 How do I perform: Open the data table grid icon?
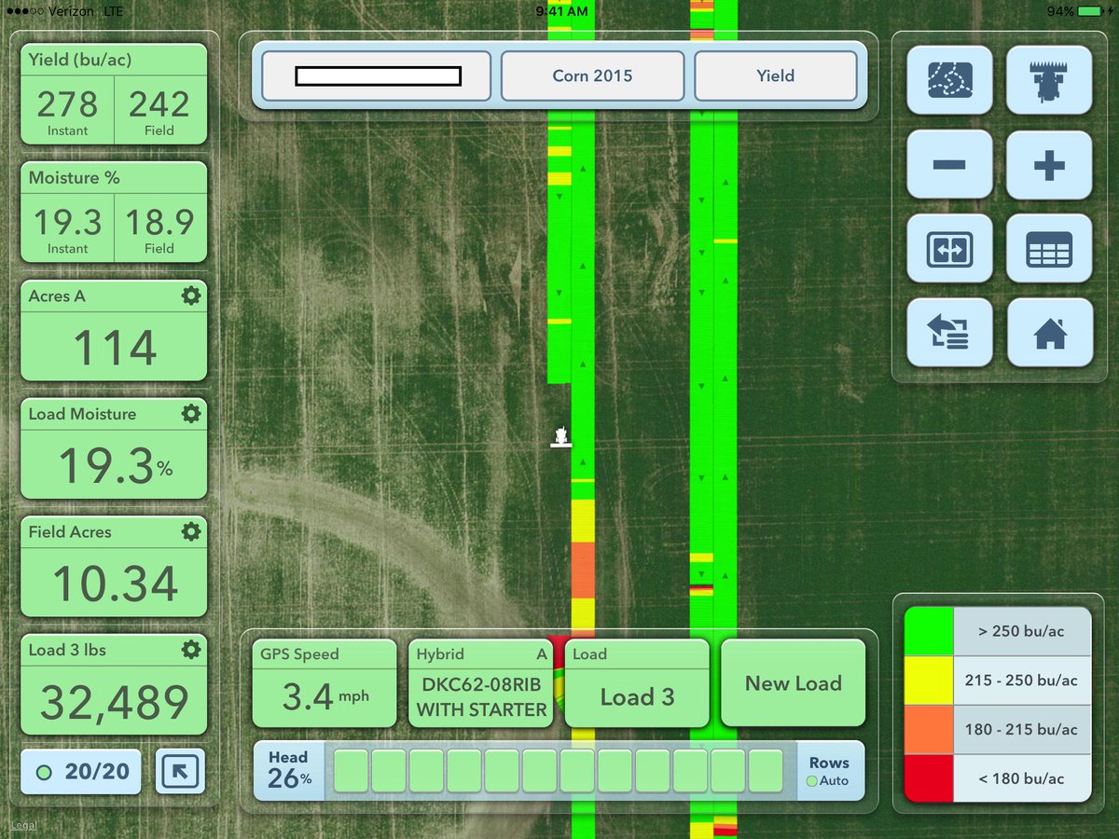1049,249
